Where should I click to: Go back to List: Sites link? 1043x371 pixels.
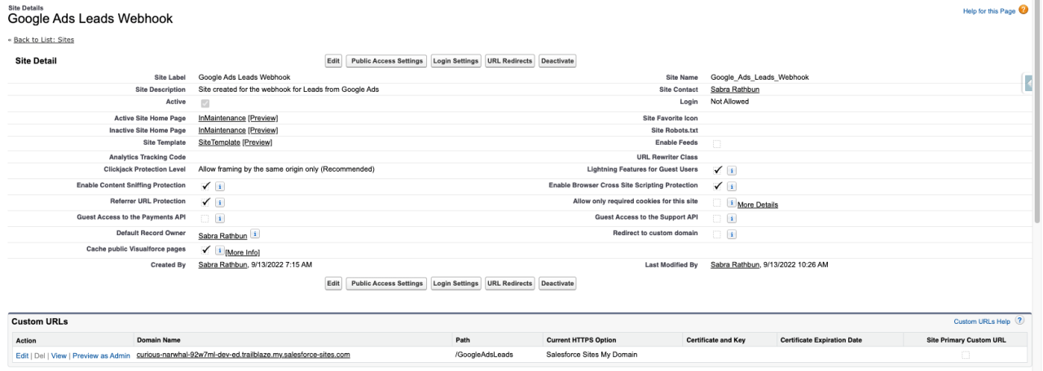[x=43, y=40]
